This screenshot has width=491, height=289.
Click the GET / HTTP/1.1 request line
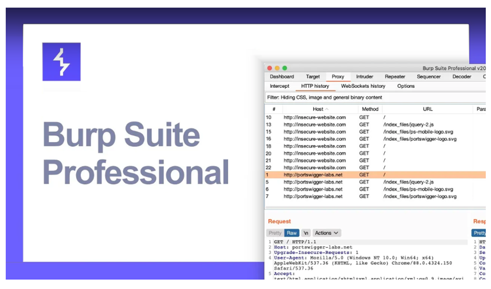295,242
